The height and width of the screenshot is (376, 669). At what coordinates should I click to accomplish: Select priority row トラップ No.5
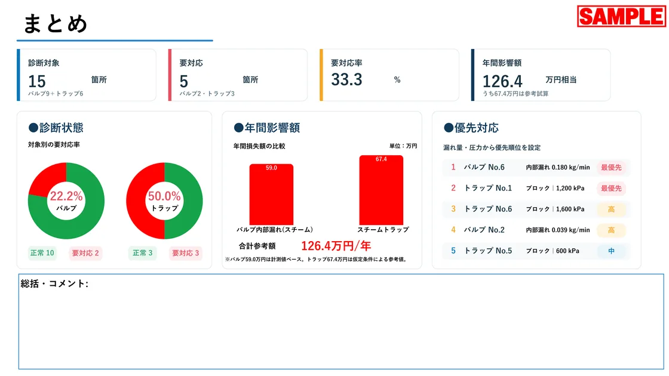536,251
